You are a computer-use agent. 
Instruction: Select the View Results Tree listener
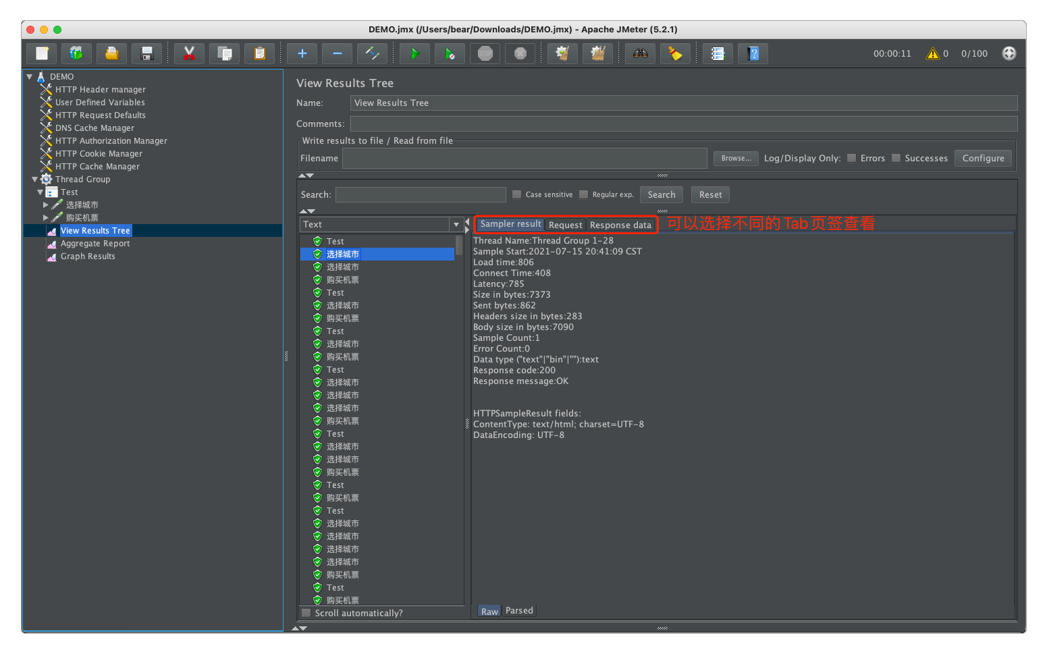tap(95, 230)
